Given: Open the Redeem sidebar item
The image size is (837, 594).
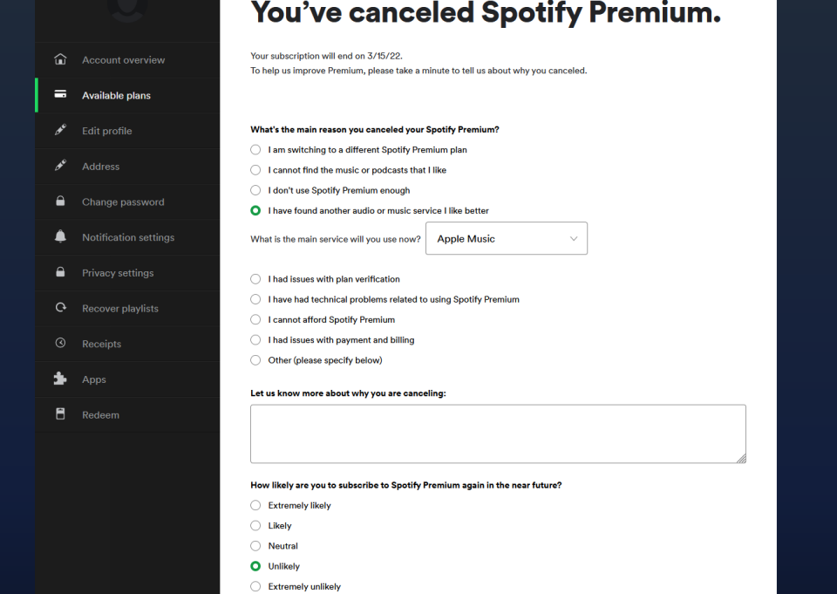Looking at the screenshot, I should click(100, 415).
